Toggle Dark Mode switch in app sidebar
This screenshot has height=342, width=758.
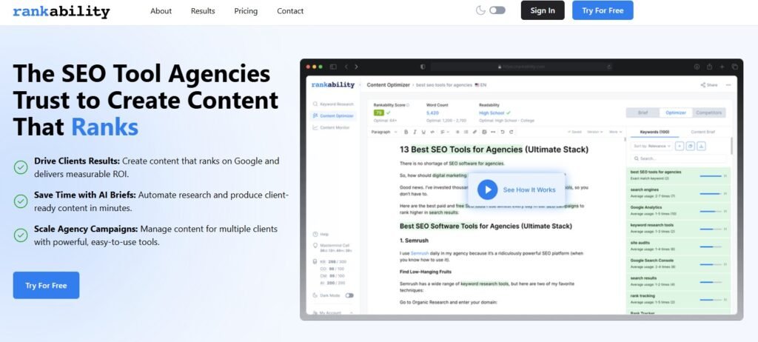tap(349, 295)
